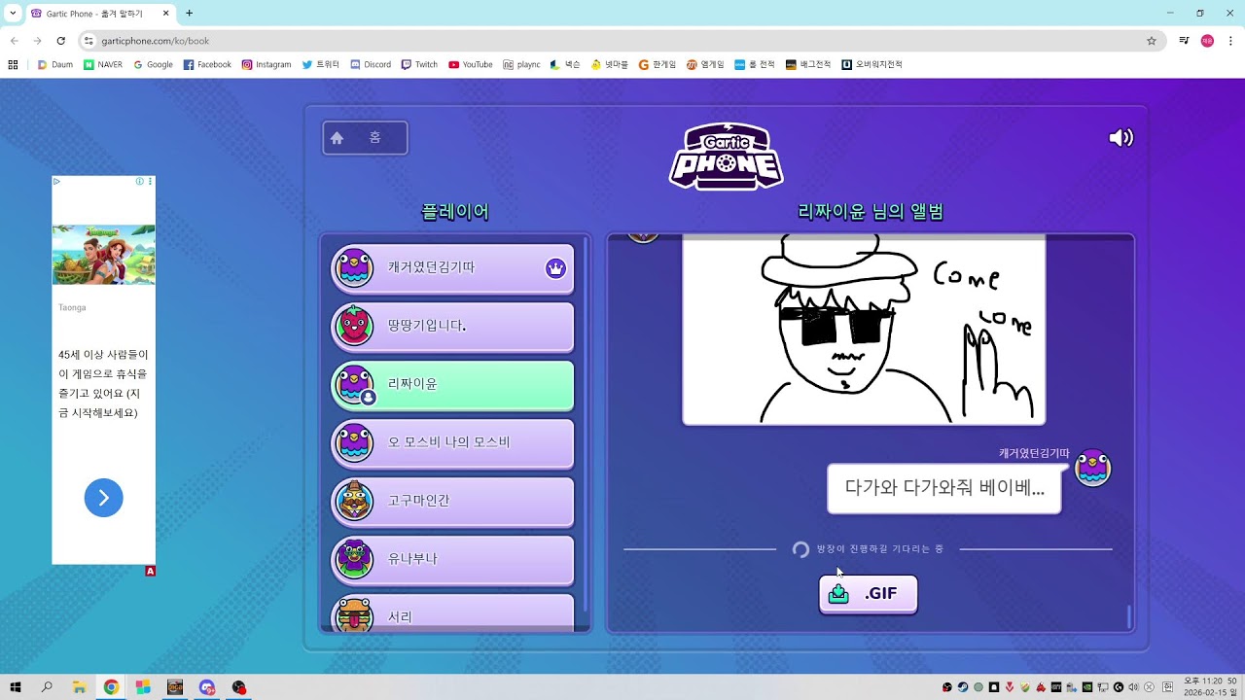Open Windows taskbar search

(x=47, y=687)
